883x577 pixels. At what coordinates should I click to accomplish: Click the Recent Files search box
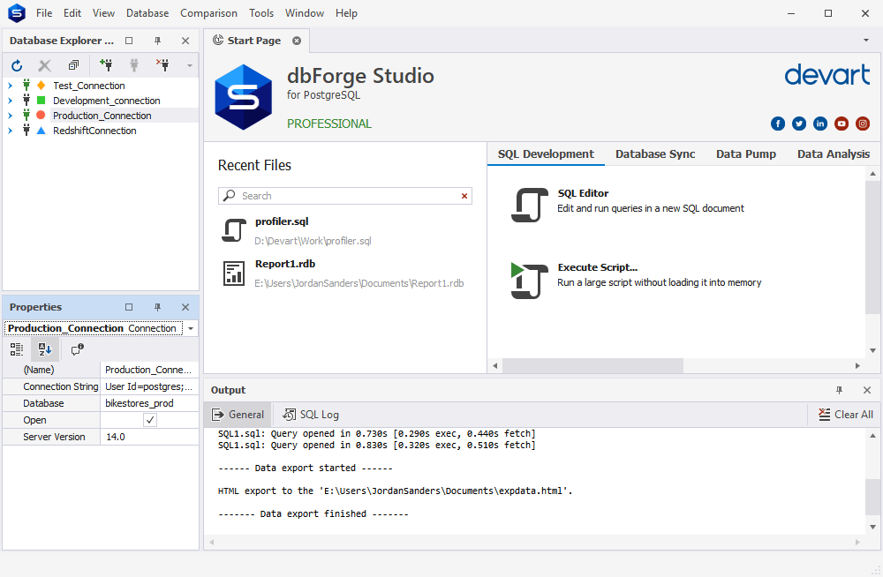pos(344,195)
